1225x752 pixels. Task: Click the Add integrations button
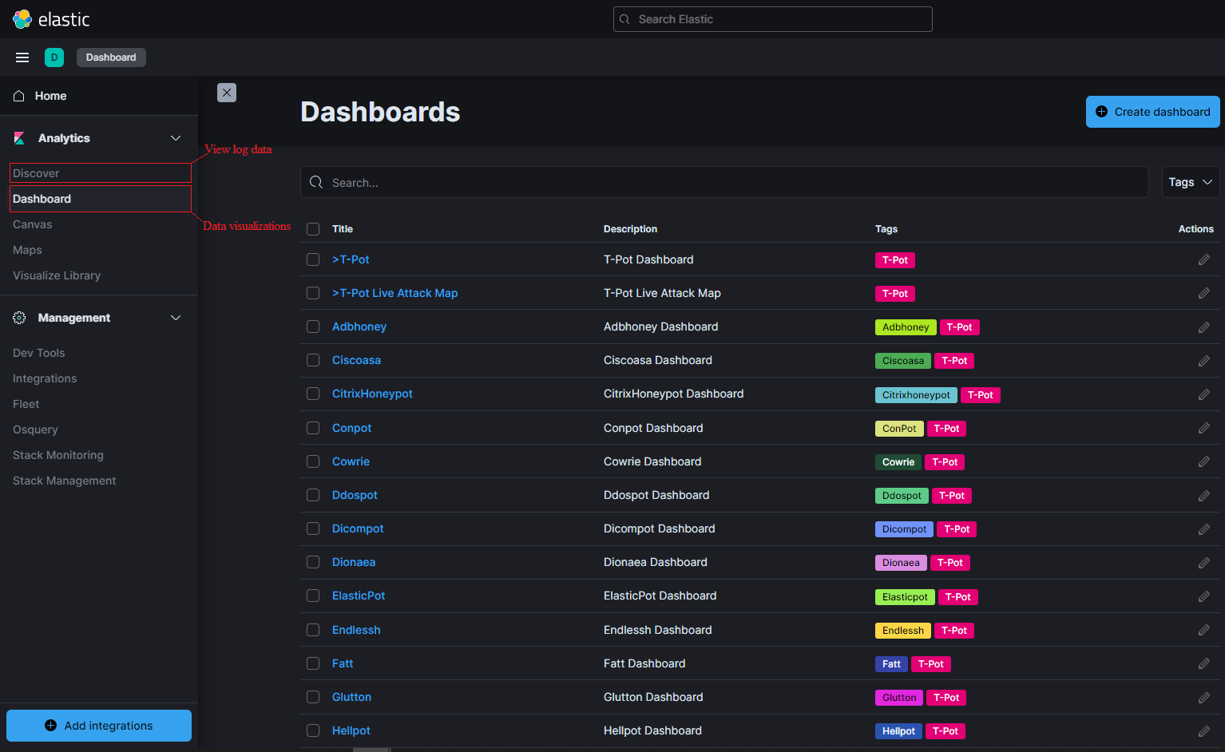pyautogui.click(x=99, y=726)
